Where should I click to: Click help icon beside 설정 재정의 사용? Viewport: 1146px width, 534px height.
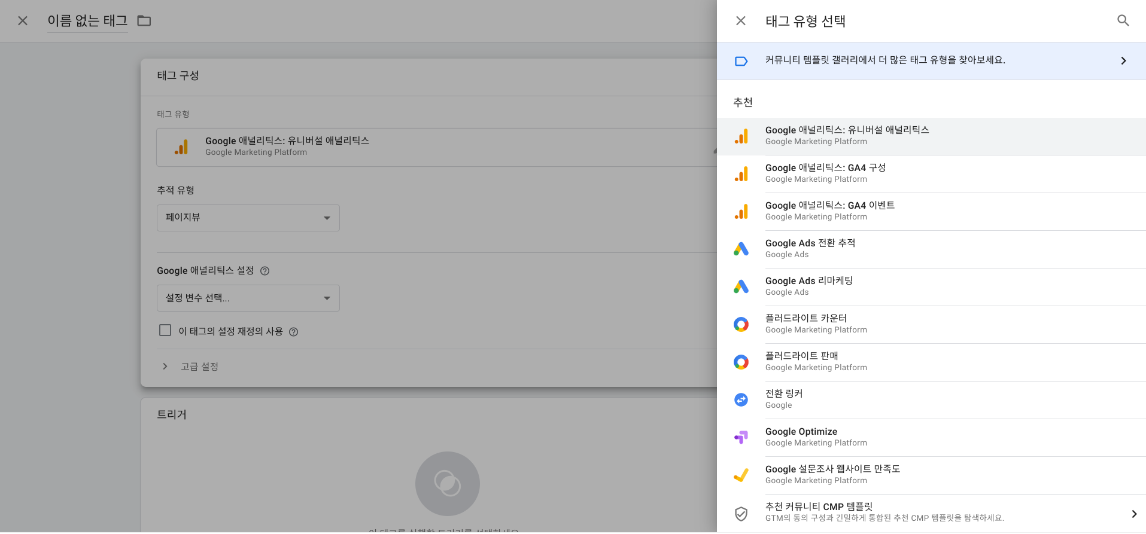coord(293,332)
